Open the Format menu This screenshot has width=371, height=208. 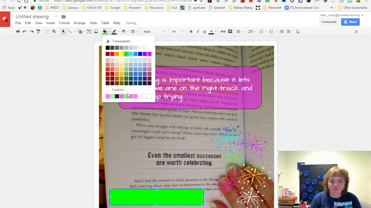point(64,23)
